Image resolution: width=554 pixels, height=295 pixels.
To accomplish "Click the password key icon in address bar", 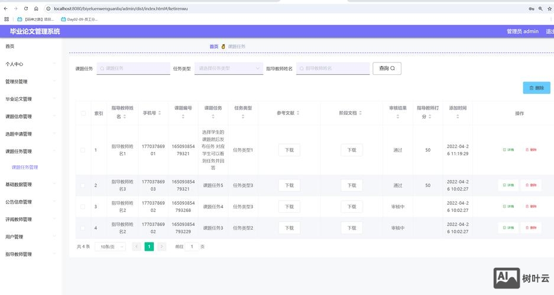I will pos(531,9).
